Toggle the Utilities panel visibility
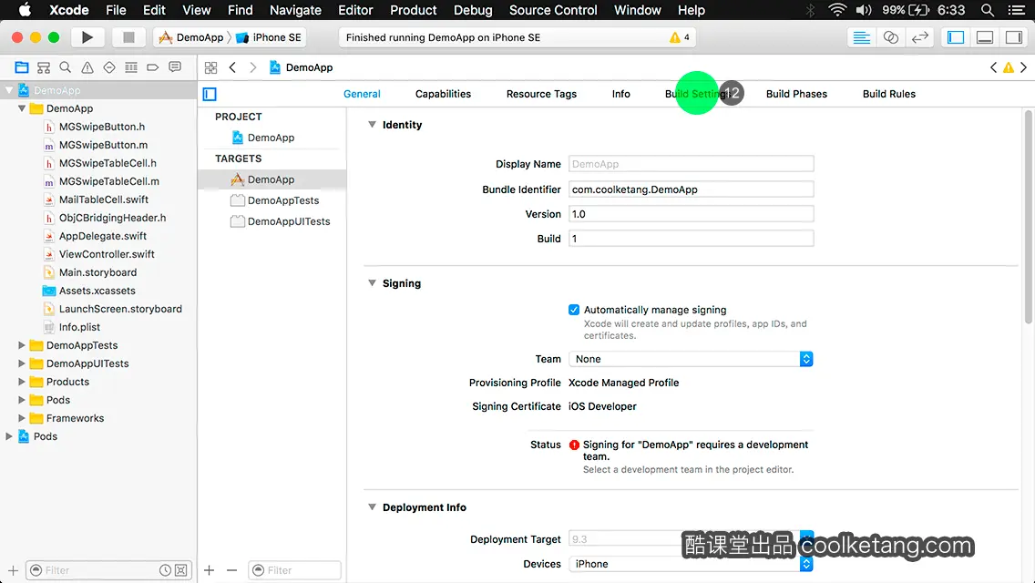 click(x=1014, y=37)
